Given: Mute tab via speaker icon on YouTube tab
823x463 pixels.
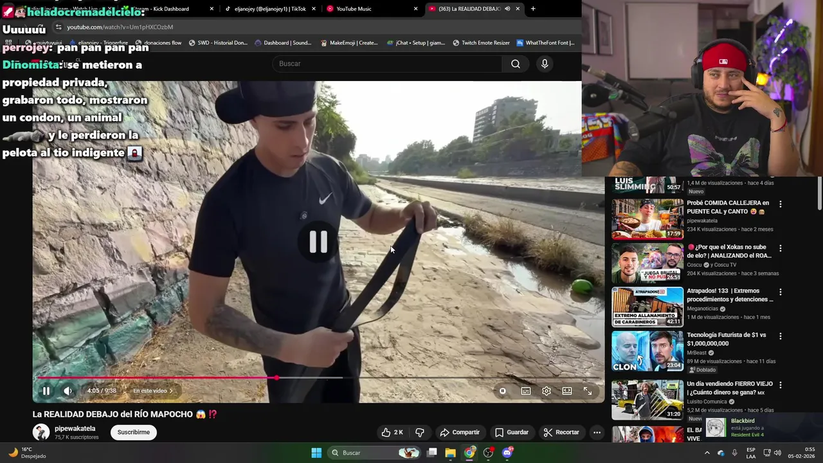Looking at the screenshot, I should click(507, 9).
